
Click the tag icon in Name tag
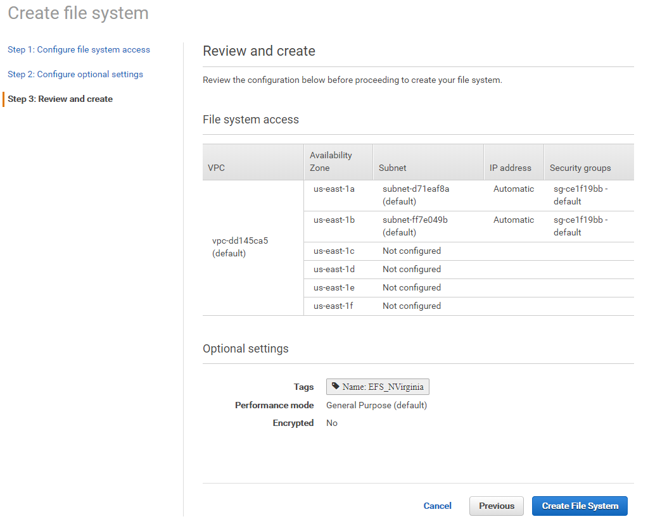336,386
